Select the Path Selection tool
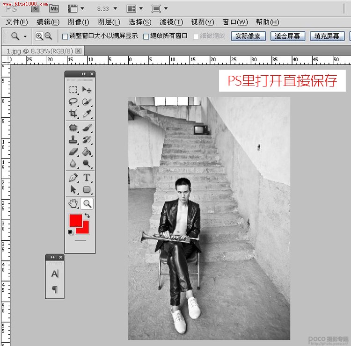 click(73, 190)
